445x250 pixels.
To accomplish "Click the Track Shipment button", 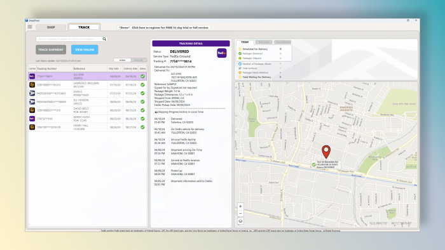I will (x=51, y=49).
